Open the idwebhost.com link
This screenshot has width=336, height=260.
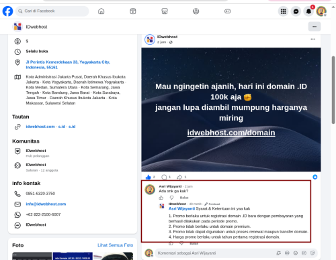pos(40,127)
